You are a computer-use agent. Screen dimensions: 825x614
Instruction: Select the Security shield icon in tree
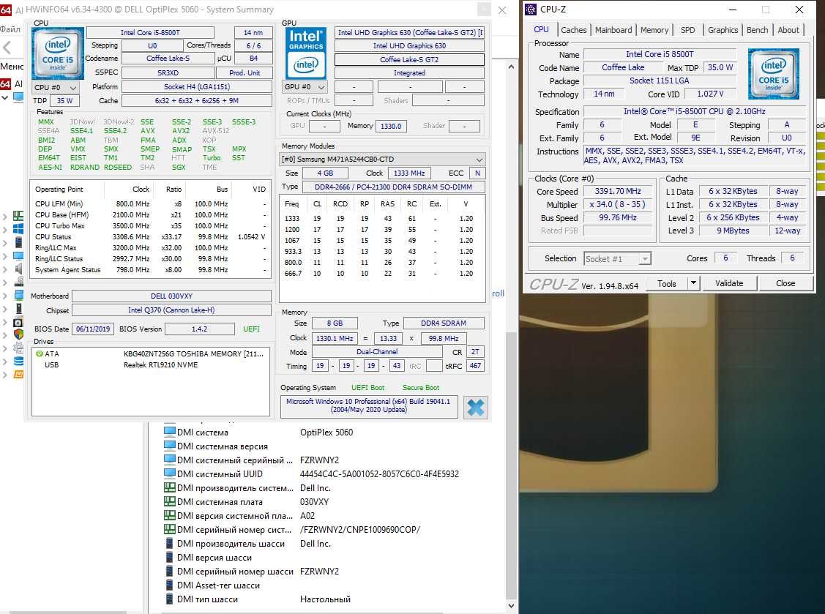(x=18, y=334)
